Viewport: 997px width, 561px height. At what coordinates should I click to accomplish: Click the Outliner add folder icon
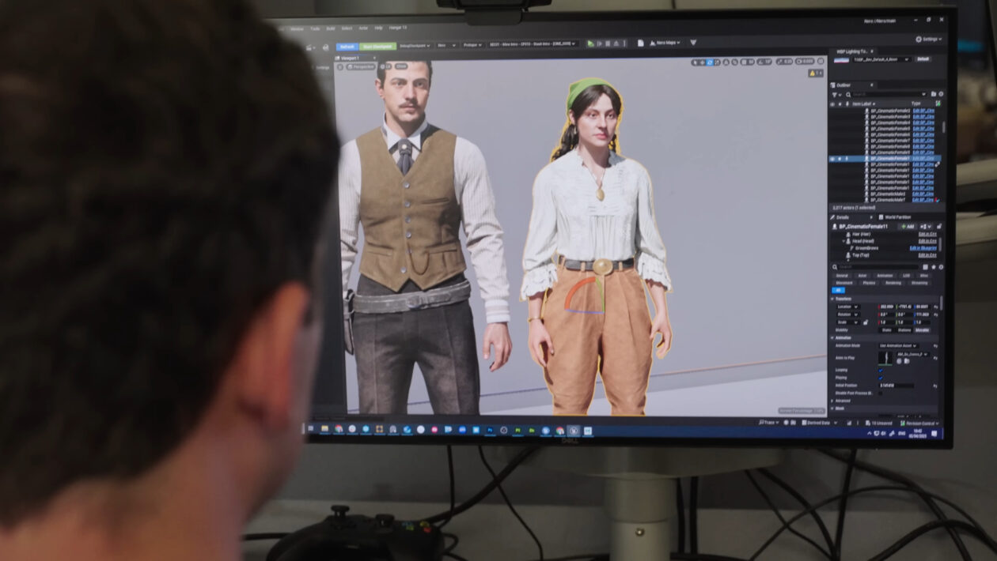[x=934, y=94]
